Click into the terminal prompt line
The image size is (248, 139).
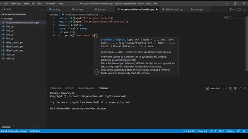click(78, 108)
